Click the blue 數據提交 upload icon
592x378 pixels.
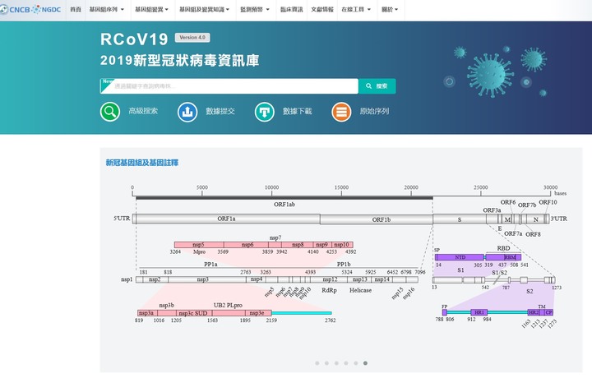pos(187,112)
